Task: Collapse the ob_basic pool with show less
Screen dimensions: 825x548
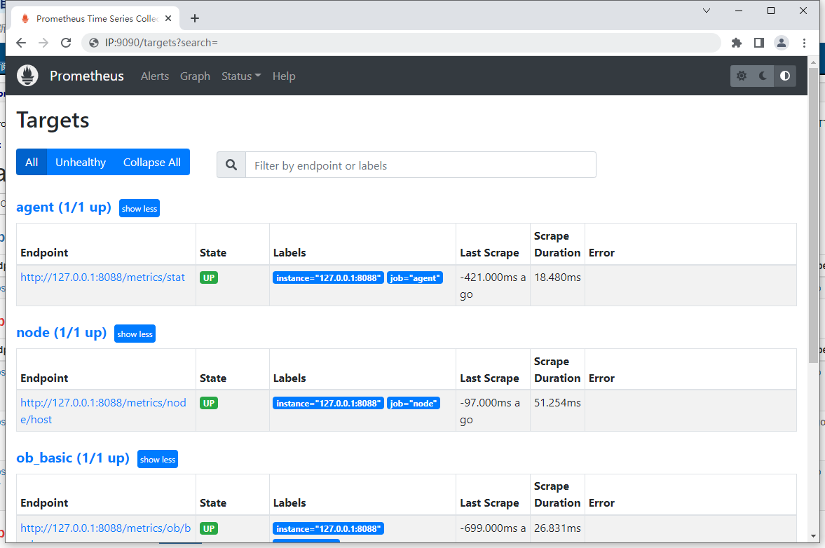Action: pos(158,459)
